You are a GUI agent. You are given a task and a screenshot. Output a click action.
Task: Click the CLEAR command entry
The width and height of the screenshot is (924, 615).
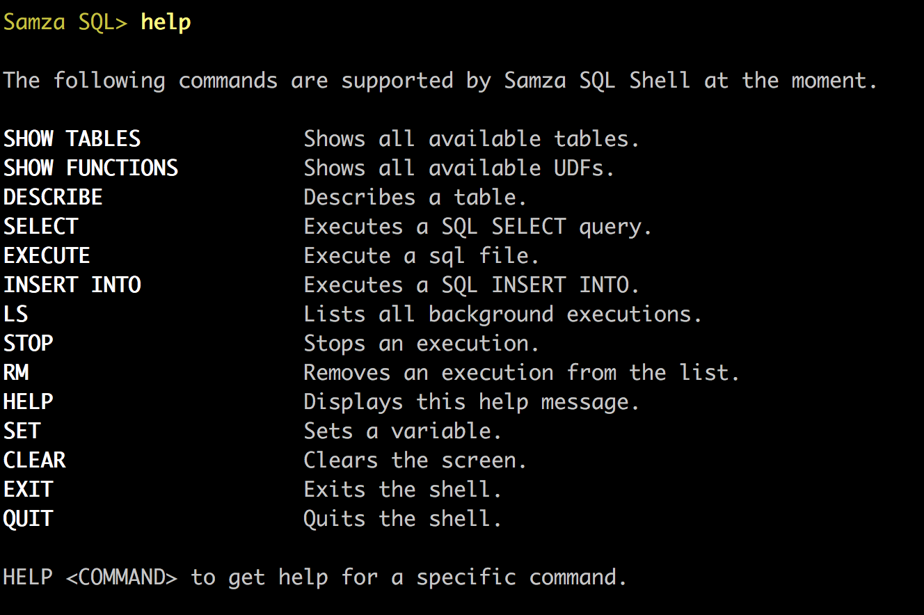point(34,461)
